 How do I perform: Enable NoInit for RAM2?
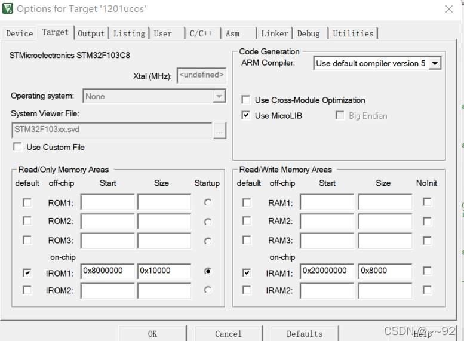[x=427, y=222]
